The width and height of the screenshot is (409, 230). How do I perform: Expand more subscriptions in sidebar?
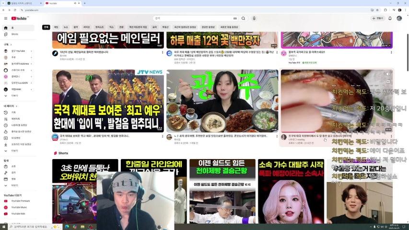pyautogui.click(x=18, y=96)
